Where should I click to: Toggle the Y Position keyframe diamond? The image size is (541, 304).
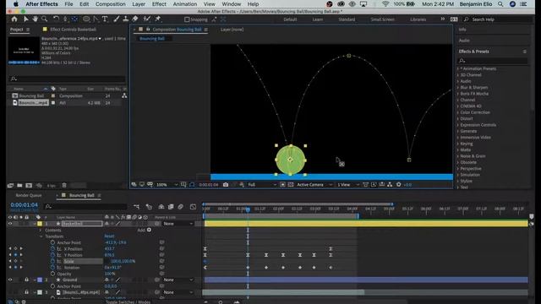[x=15, y=255]
